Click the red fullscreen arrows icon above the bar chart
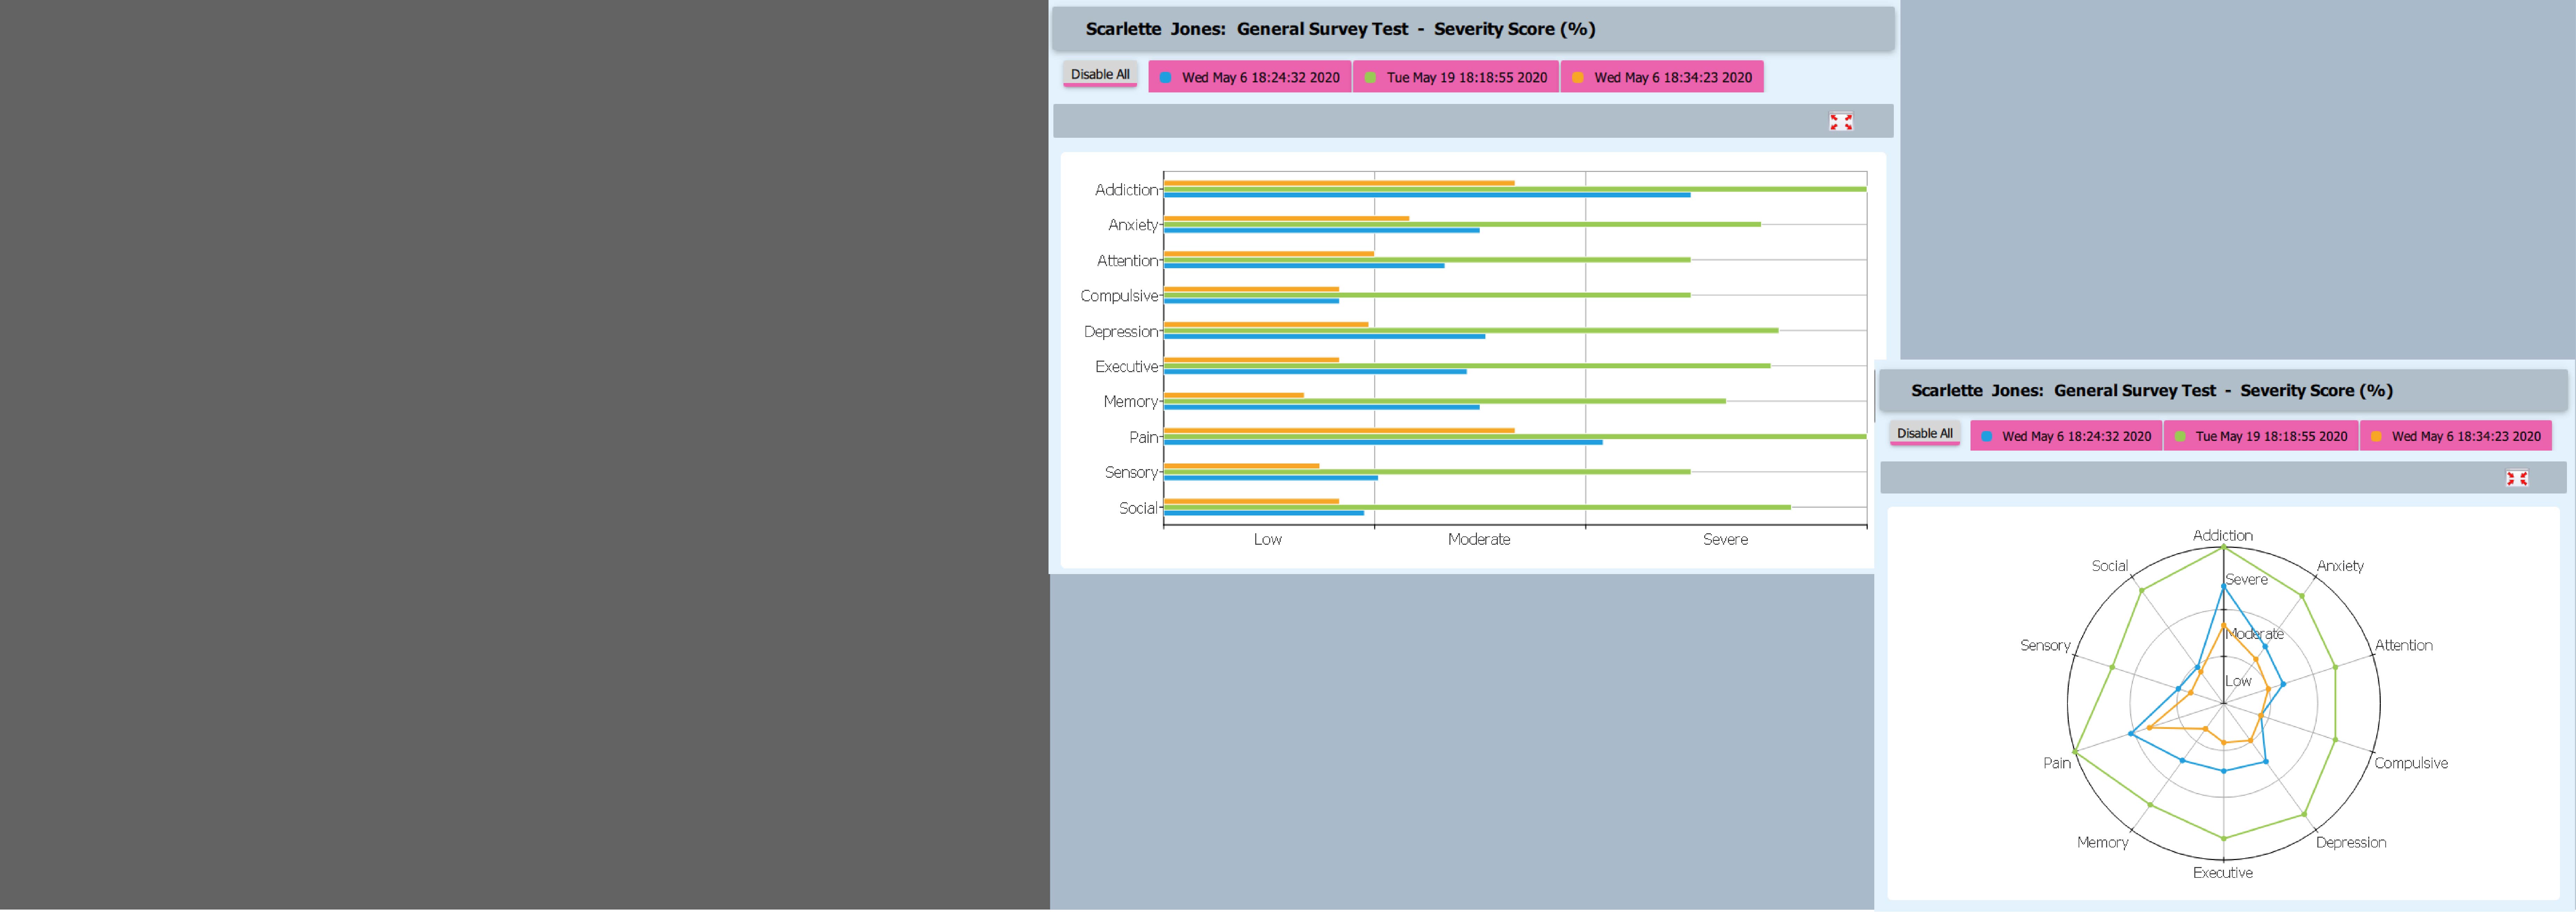Screen dimensions: 2576x912 coord(1841,122)
